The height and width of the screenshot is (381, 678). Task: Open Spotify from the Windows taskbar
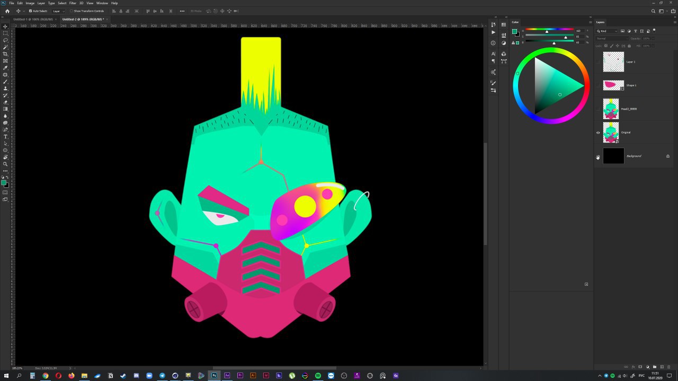point(318,376)
